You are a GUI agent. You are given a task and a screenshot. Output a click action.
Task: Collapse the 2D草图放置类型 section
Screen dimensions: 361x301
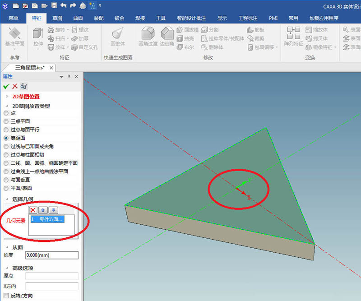pos(7,106)
